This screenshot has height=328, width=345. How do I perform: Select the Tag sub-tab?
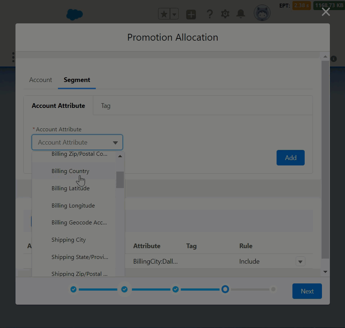[x=106, y=106]
